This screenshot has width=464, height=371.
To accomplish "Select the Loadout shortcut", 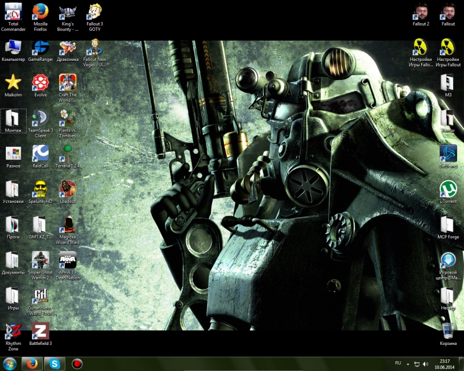I will (68, 192).
